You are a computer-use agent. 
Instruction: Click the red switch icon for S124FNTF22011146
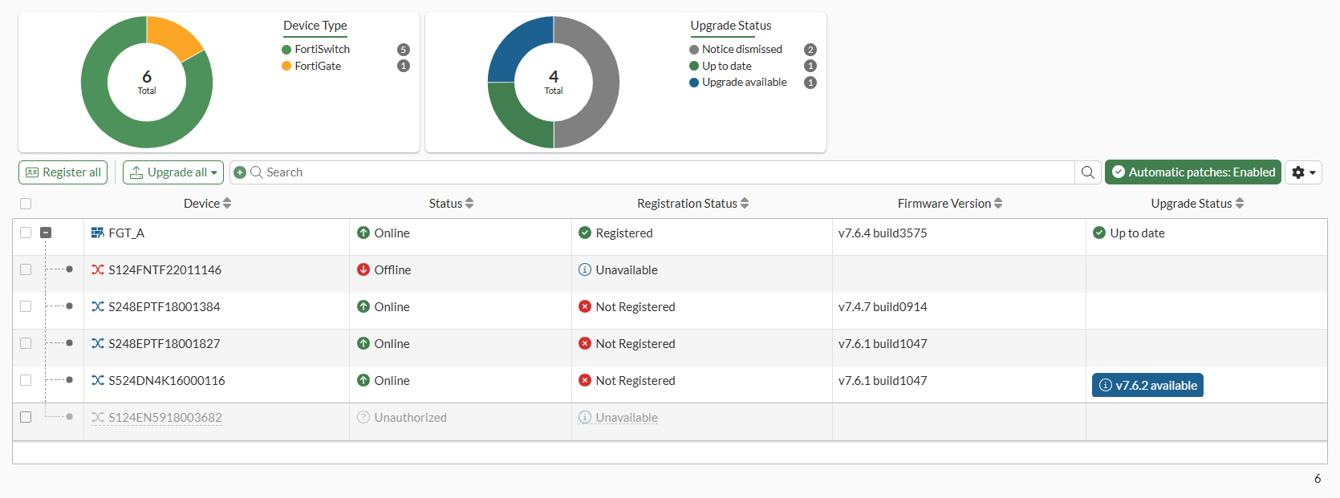(x=97, y=269)
